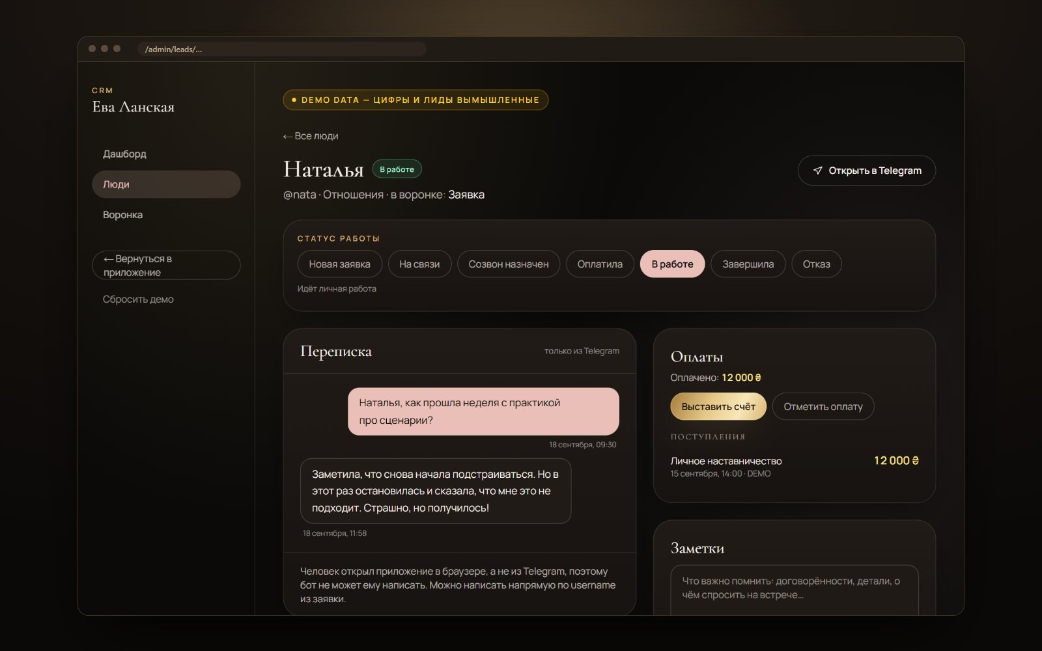1042x651 pixels.
Task: Focus the Заметки notes text field
Action: (795, 590)
